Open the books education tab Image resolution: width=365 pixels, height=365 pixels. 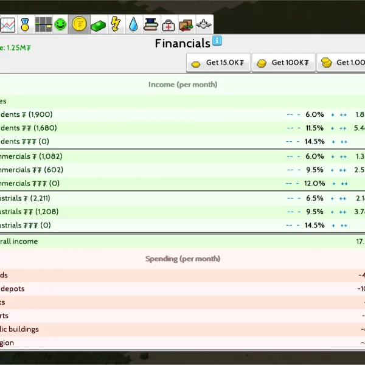151,25
